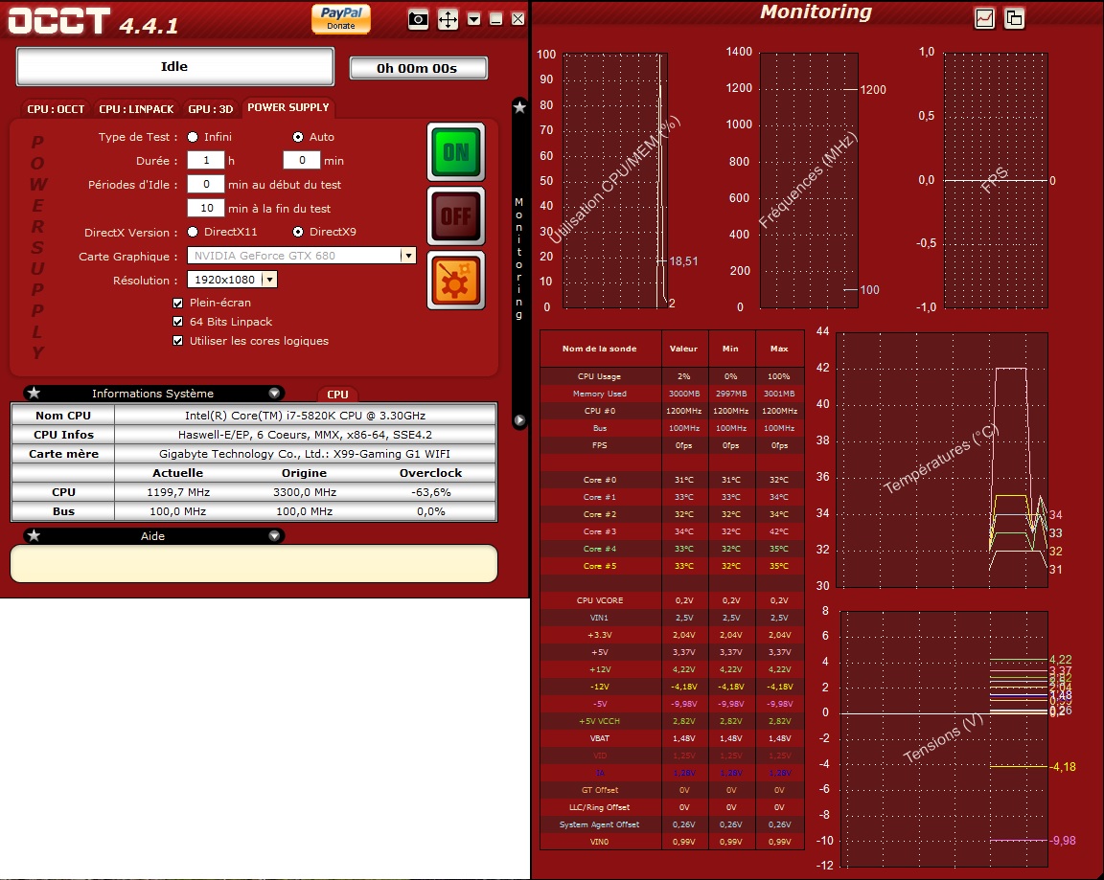Click the Monitoring graph view icon
Viewport: 1104px width, 880px height.
click(984, 18)
